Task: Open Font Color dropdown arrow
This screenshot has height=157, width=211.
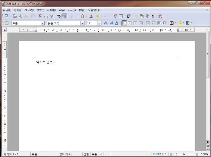Action: tap(176, 23)
